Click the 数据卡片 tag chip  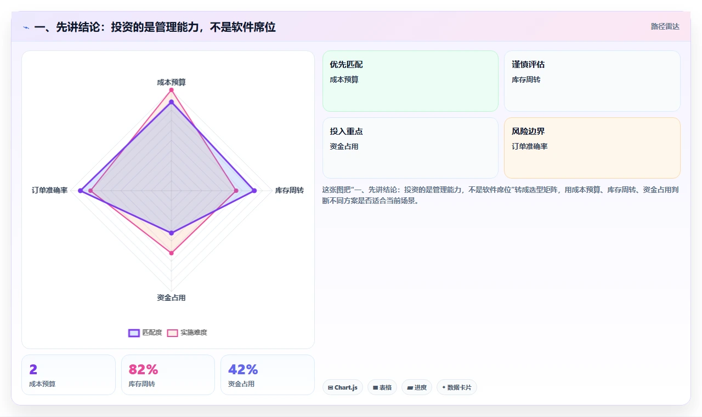coord(457,387)
